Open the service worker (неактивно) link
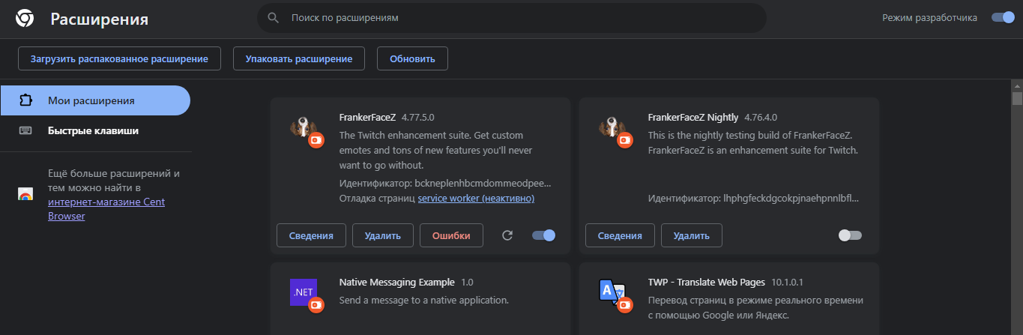The width and height of the screenshot is (1023, 335). 476,199
